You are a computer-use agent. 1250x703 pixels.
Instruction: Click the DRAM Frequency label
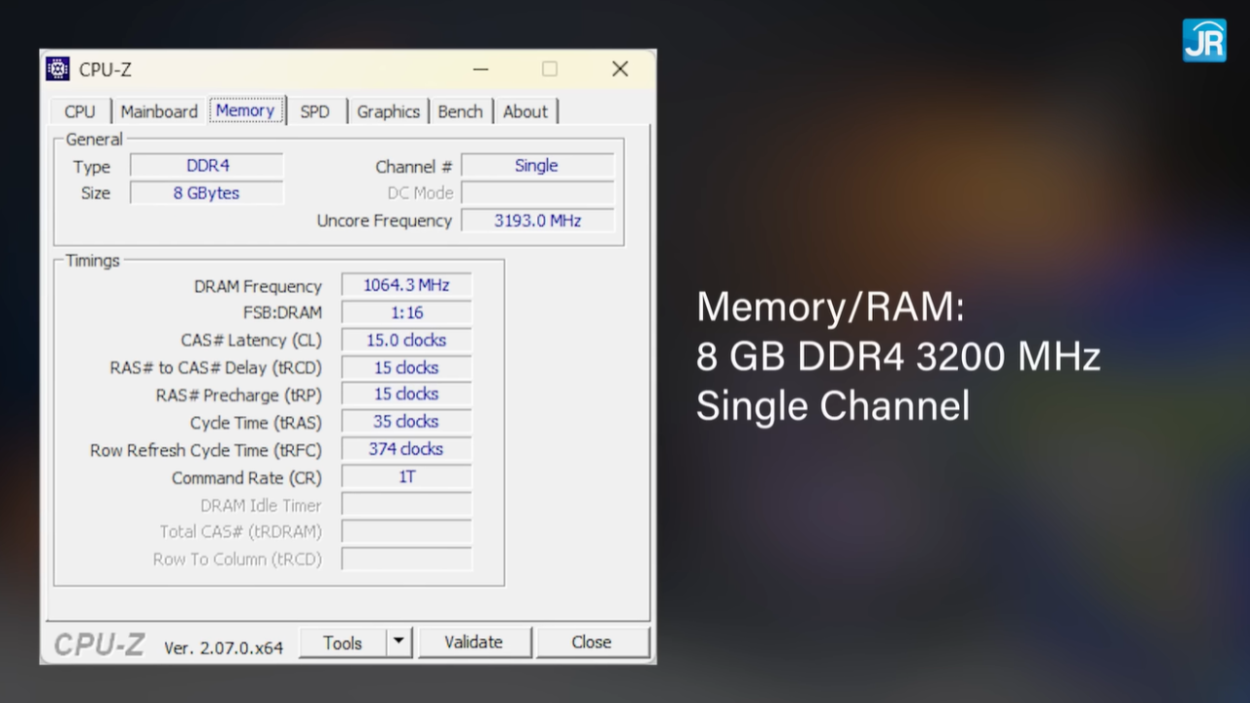258,286
